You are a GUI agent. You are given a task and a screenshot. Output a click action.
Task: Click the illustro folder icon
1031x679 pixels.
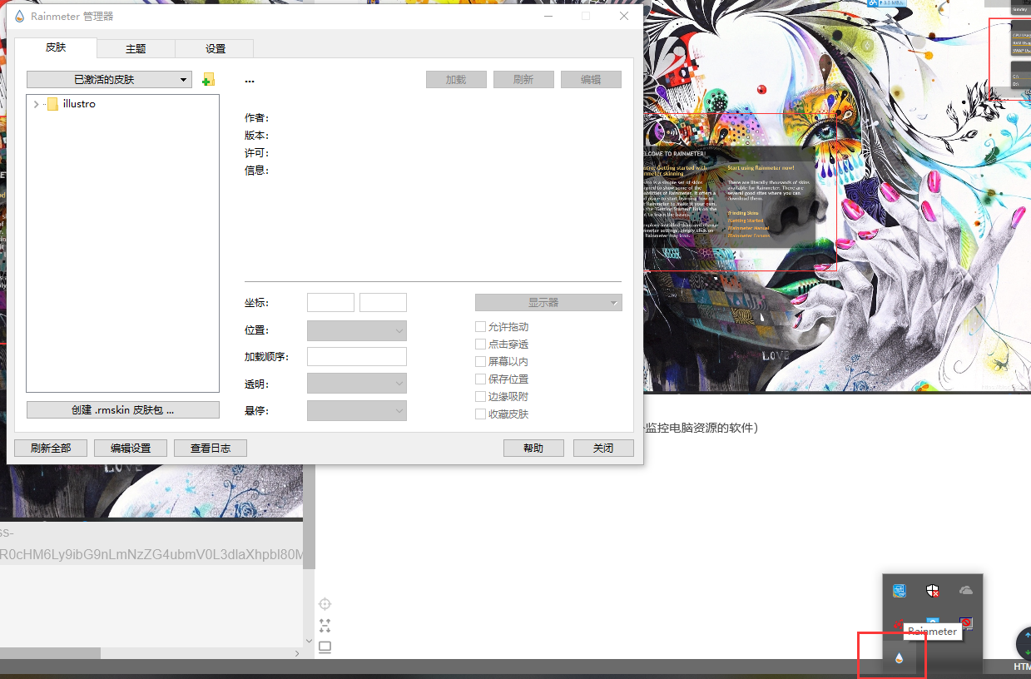(52, 104)
